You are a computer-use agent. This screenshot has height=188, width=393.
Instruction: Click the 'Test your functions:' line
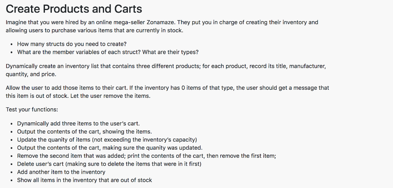(x=32, y=110)
